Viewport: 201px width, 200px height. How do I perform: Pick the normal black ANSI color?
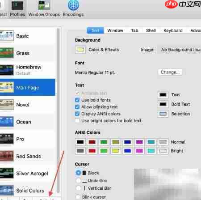click(80, 142)
